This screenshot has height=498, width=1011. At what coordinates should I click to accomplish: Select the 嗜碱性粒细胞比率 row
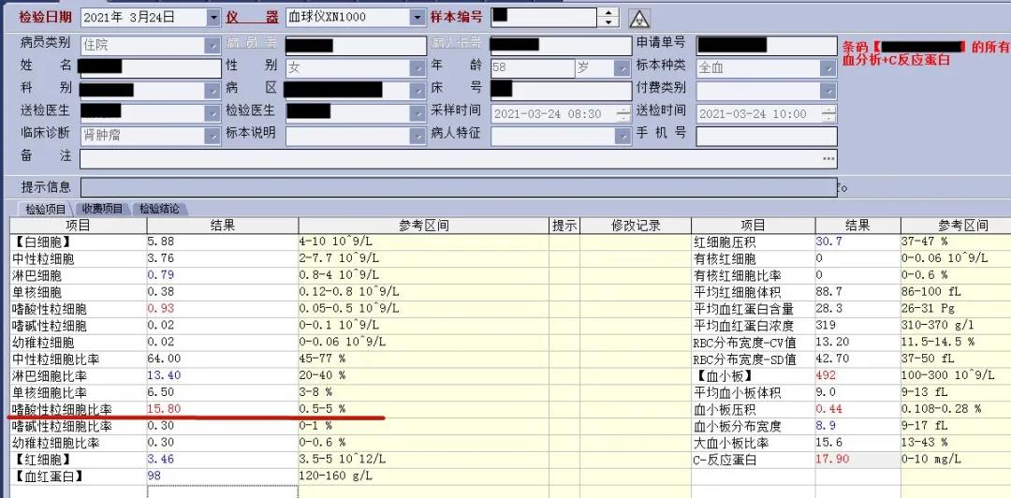point(350,427)
